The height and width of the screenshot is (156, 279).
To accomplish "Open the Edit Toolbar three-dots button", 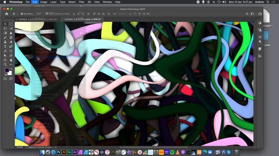I will (11, 65).
